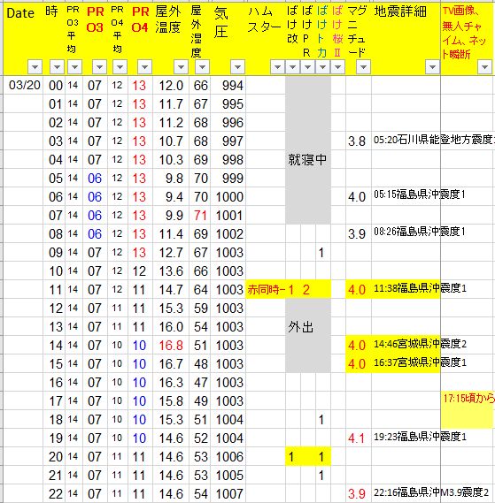Image resolution: width=495 pixels, height=503 pixels.
Task: Select the red TV画像 header text
Action: pyautogui.click(x=464, y=33)
